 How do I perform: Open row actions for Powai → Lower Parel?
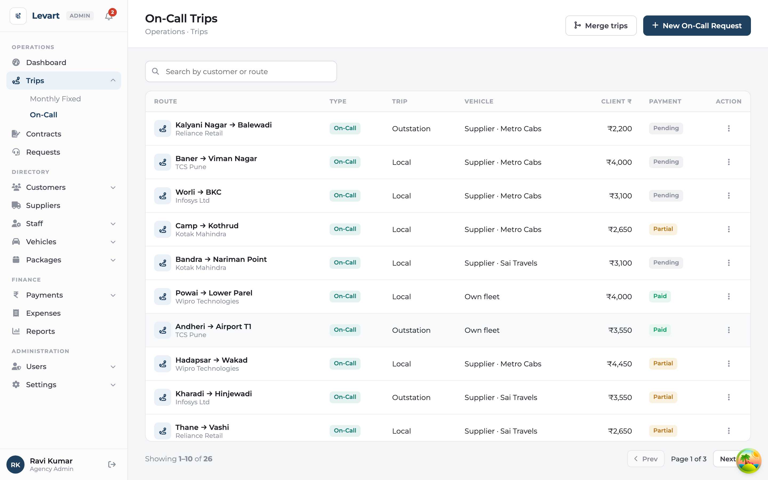click(x=729, y=297)
